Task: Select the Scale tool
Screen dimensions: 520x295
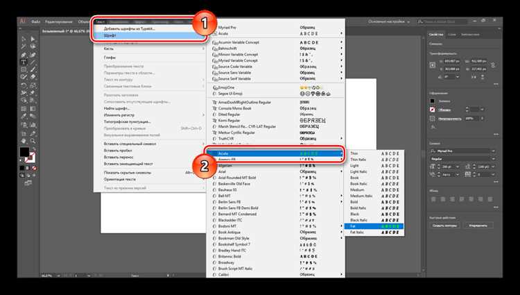Action: pyautogui.click(x=33, y=85)
